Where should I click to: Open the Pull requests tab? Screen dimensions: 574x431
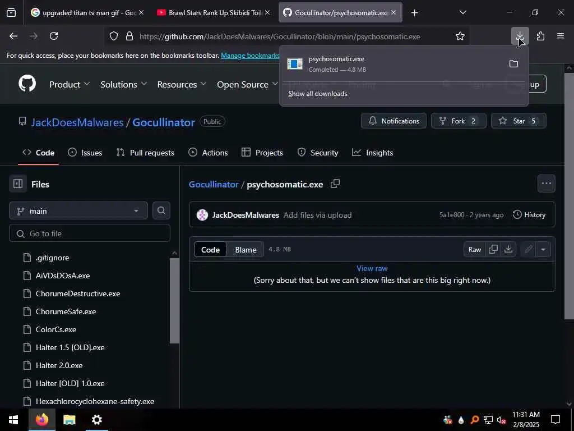coord(145,153)
